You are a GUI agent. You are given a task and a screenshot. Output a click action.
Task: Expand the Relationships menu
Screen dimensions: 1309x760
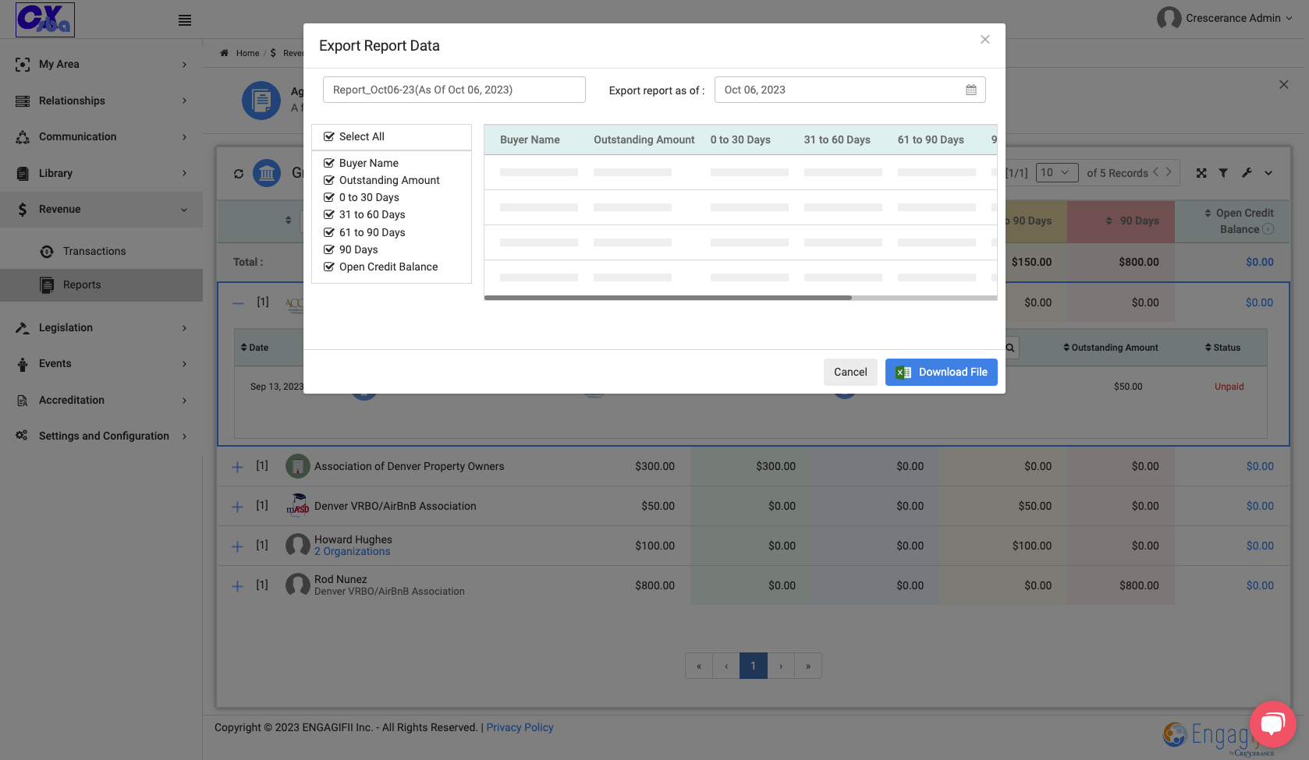point(101,101)
